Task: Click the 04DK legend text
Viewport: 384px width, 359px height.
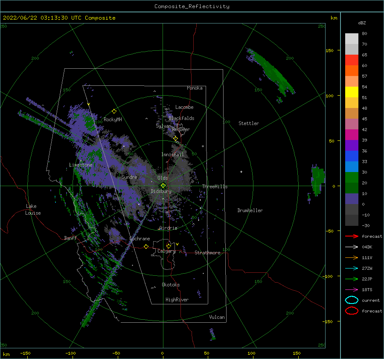Action: point(367,247)
